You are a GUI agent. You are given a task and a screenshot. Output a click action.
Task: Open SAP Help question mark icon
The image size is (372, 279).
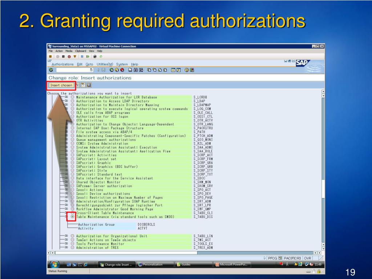[x=186, y=70]
